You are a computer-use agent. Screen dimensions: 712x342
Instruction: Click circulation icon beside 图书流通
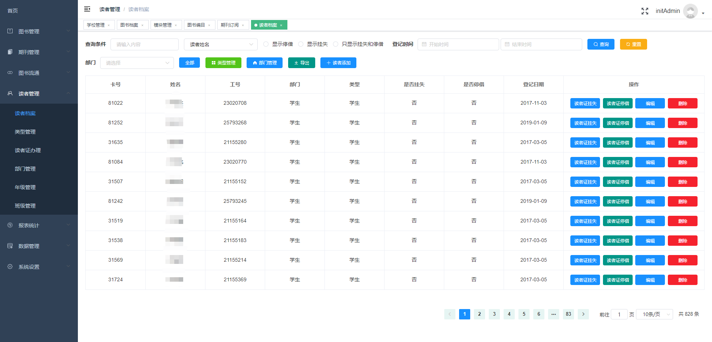pyautogui.click(x=10, y=73)
